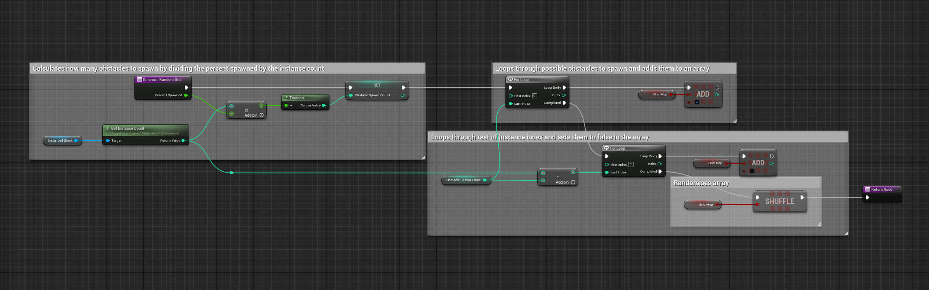
Task: Click the Generate Random Grid exec output pin
Action: point(186,88)
